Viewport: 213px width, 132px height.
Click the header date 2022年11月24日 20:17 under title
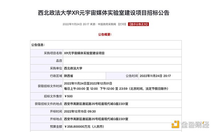point(76,24)
